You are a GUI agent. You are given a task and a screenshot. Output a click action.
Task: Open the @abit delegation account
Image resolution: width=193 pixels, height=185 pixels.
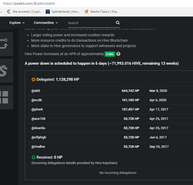click(36, 91)
